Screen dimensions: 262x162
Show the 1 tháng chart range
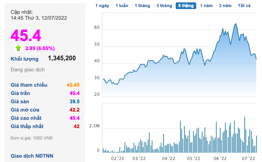pos(142,6)
